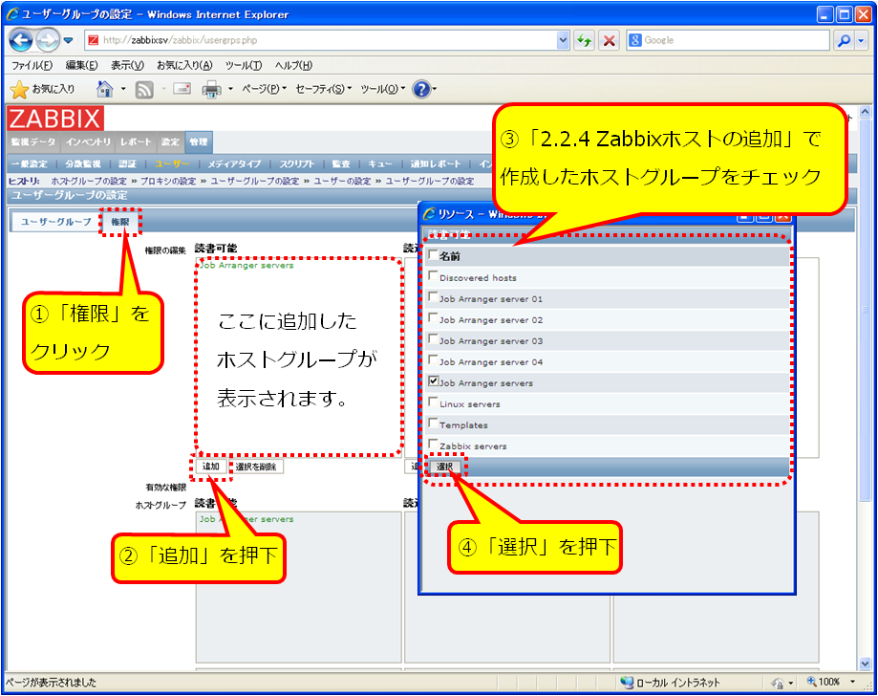This screenshot has height=696, width=878.
Task: Open the read mail icon
Action: coord(182,89)
